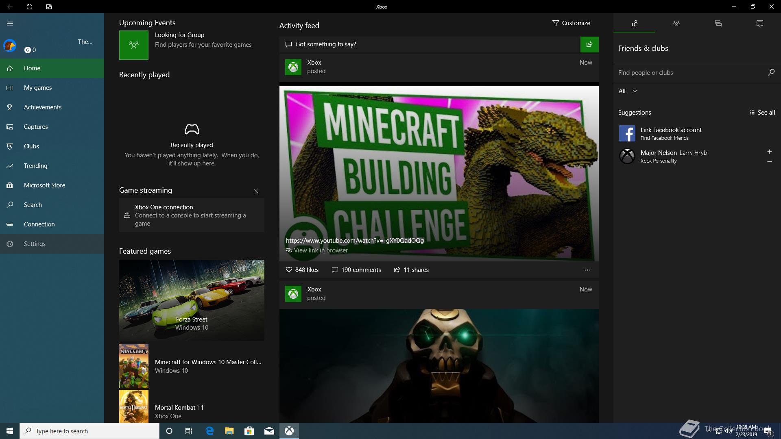Share the post with 11 shares
The image size is (781, 439).
[411, 270]
